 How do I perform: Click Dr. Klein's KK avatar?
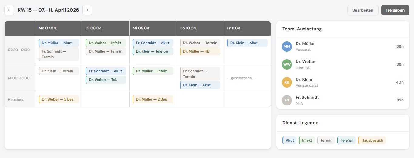tap(287, 82)
